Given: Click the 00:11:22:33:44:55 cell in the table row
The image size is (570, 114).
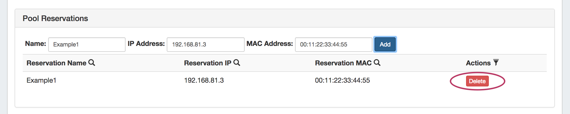Looking at the screenshot, I should pos(342,80).
